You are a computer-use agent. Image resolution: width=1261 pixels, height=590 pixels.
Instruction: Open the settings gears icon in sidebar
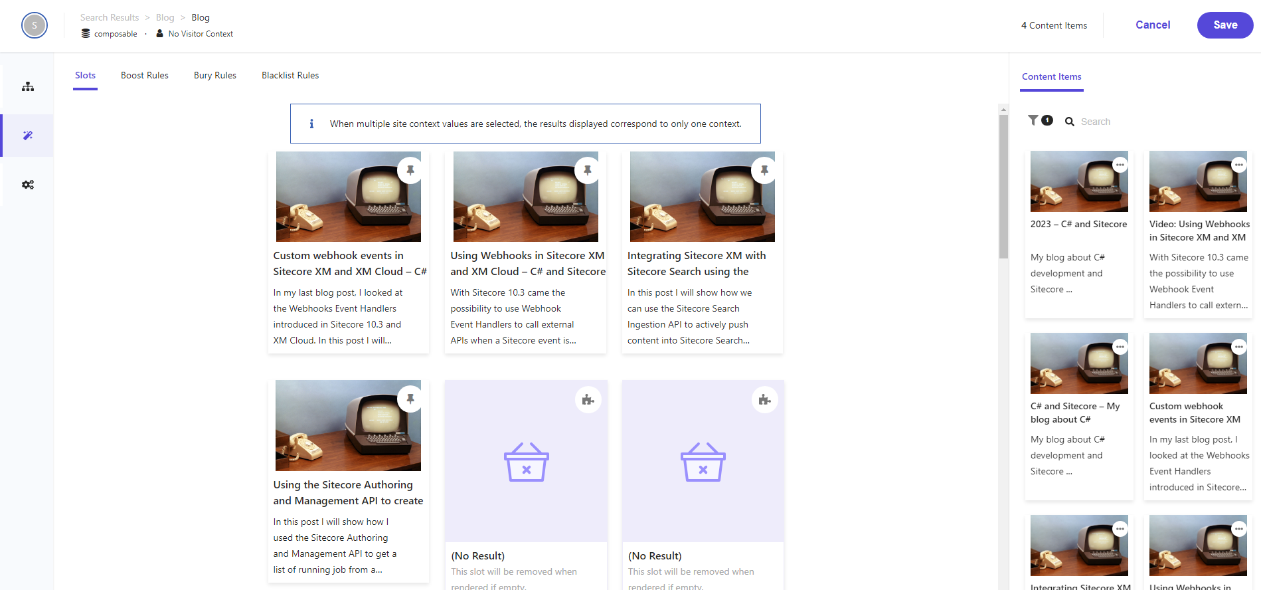pos(28,185)
